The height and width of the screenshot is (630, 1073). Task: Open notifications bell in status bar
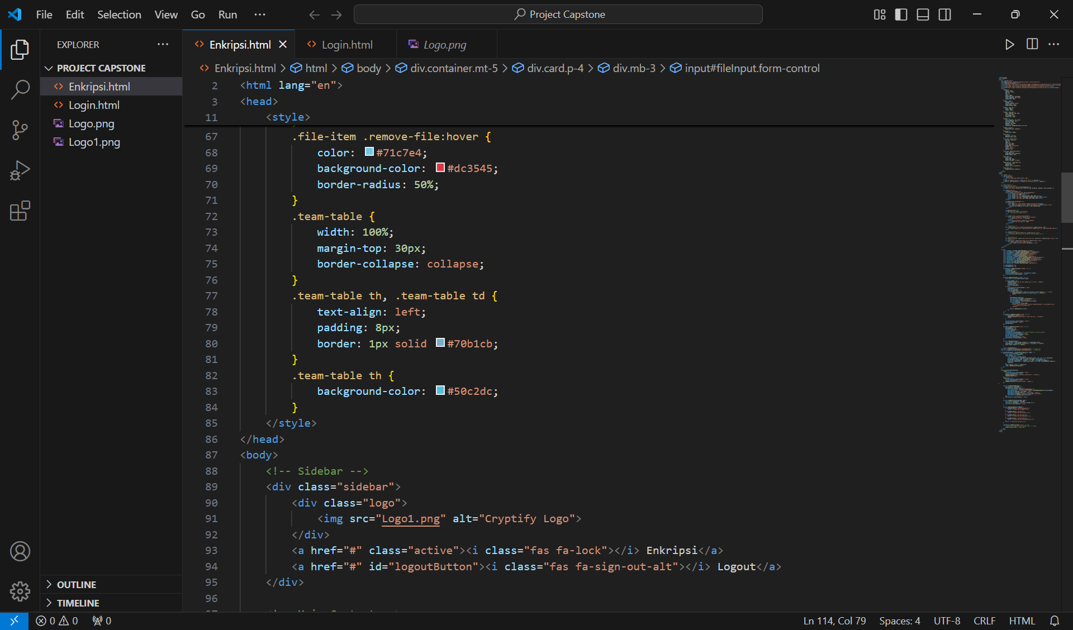(1055, 621)
